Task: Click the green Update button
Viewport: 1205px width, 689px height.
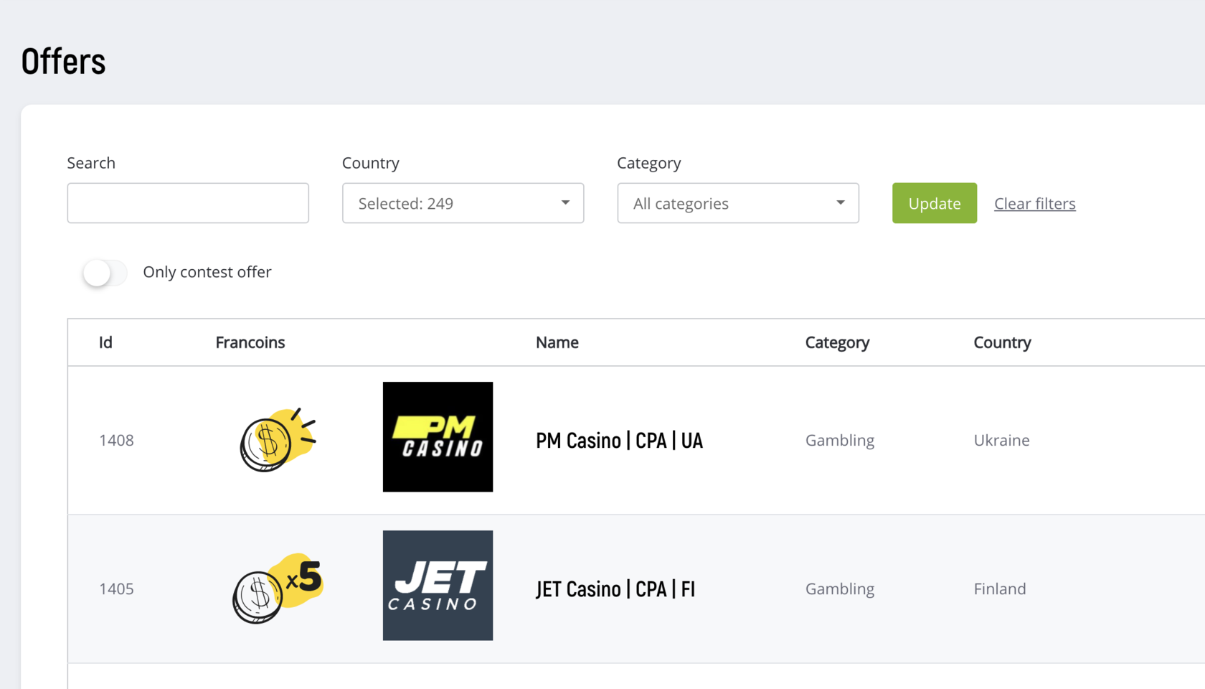Action: [x=935, y=203]
